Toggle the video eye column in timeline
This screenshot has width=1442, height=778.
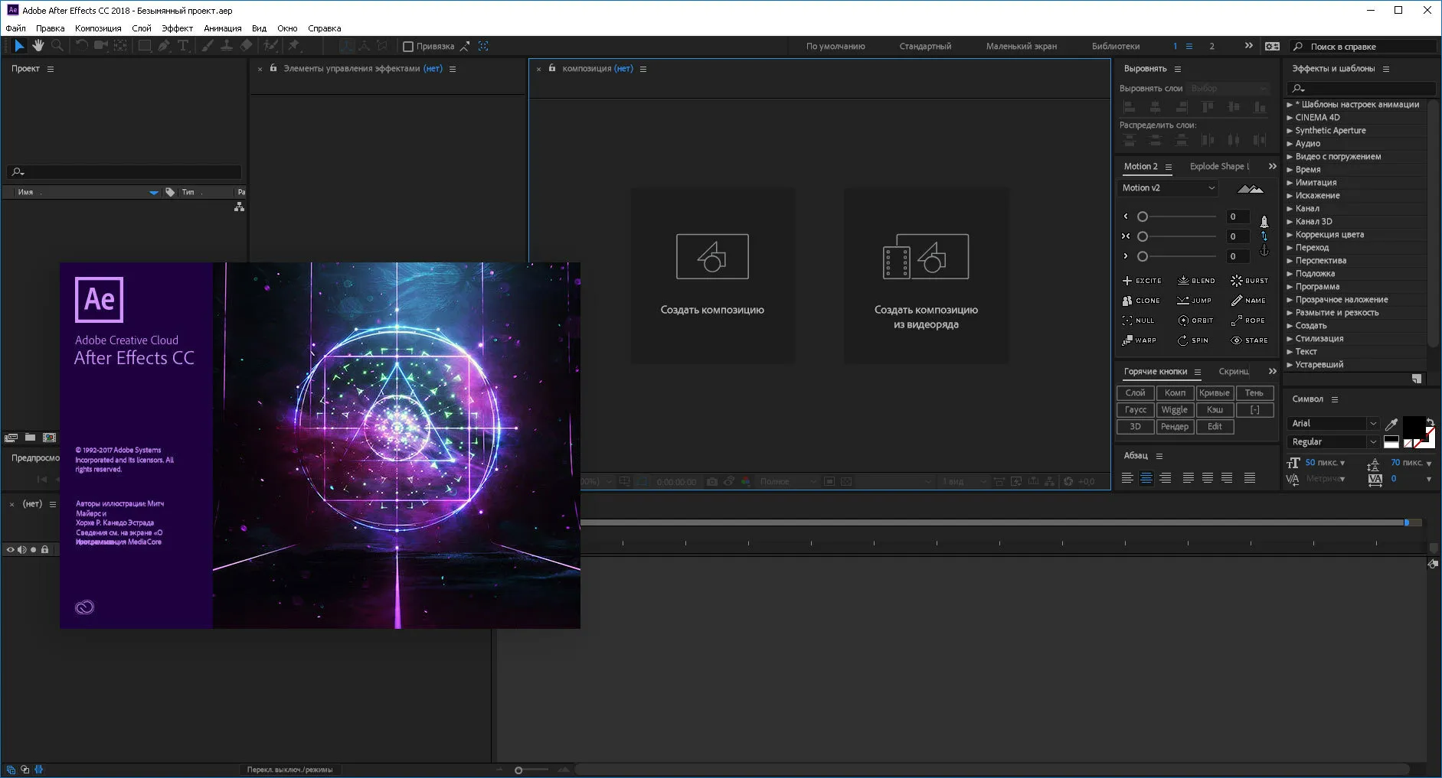coord(11,549)
